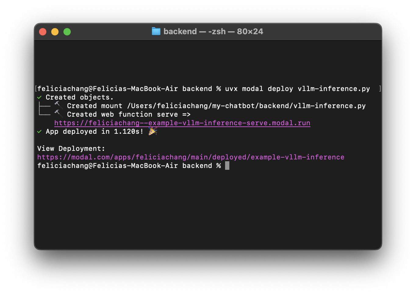Image resolution: width=416 pixels, height=295 pixels.
Task: Click the View Deployment heading text
Action: pos(71,148)
